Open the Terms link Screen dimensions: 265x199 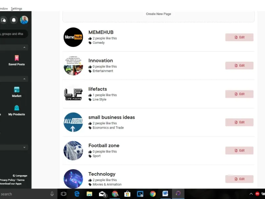[21, 180]
